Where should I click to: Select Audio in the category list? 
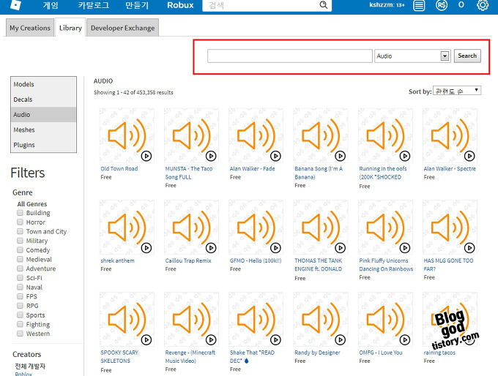(x=43, y=115)
